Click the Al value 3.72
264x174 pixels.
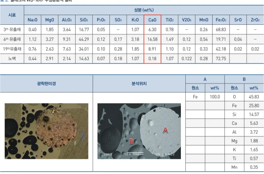254,132
